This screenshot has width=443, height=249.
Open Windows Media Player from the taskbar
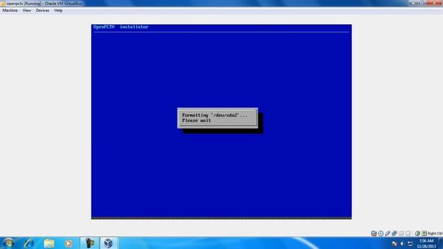[x=69, y=243]
